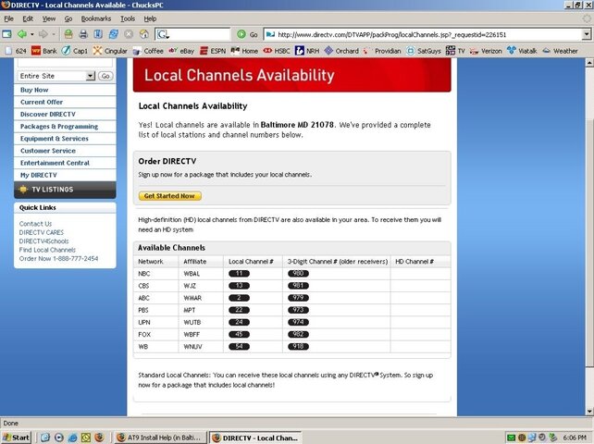594x444 pixels.
Task: Click the vertical scrollbar thumb
Action: click(589, 242)
